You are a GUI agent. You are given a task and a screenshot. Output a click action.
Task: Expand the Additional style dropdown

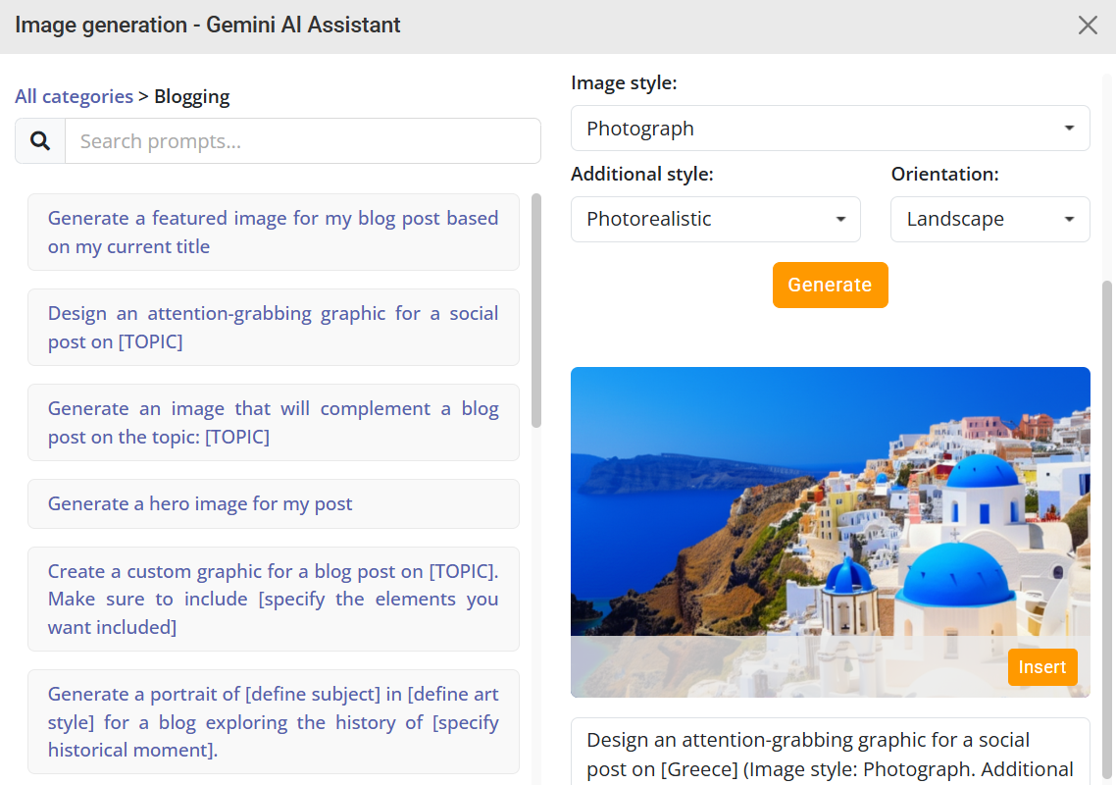point(715,219)
